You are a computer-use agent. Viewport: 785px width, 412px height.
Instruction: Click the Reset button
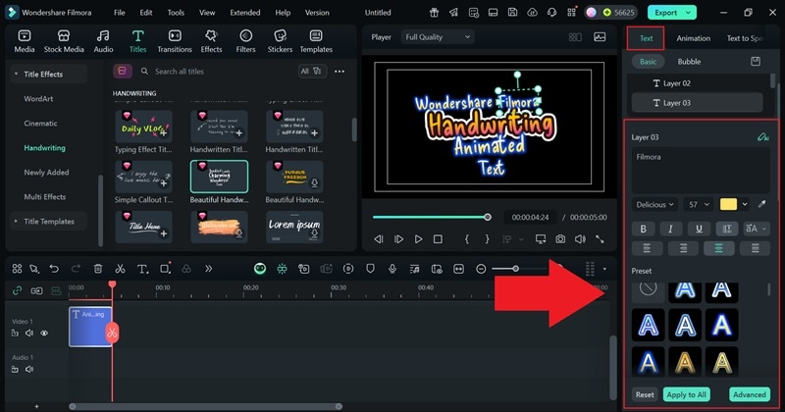[645, 394]
